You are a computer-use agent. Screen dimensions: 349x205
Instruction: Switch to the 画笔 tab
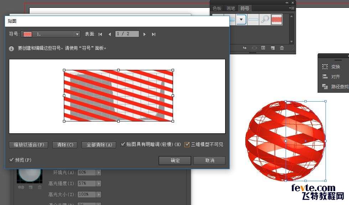click(x=231, y=8)
